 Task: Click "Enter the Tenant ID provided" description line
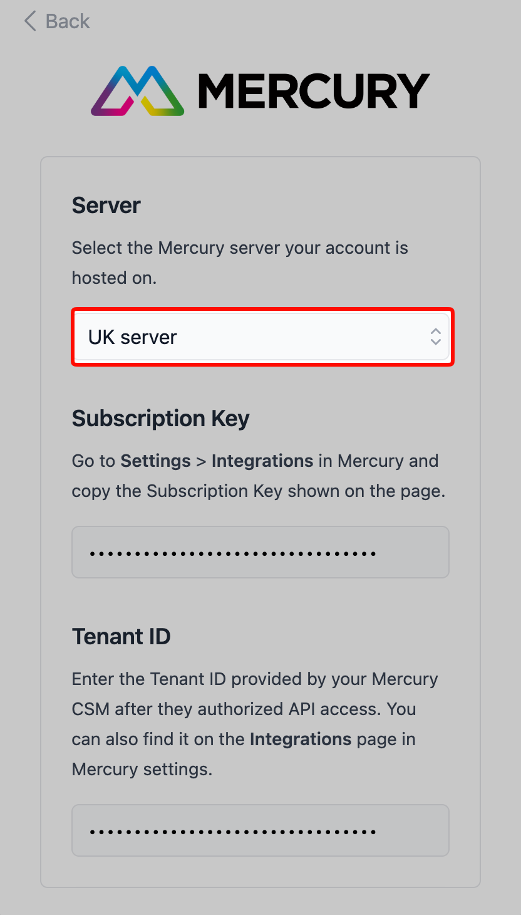click(x=255, y=679)
